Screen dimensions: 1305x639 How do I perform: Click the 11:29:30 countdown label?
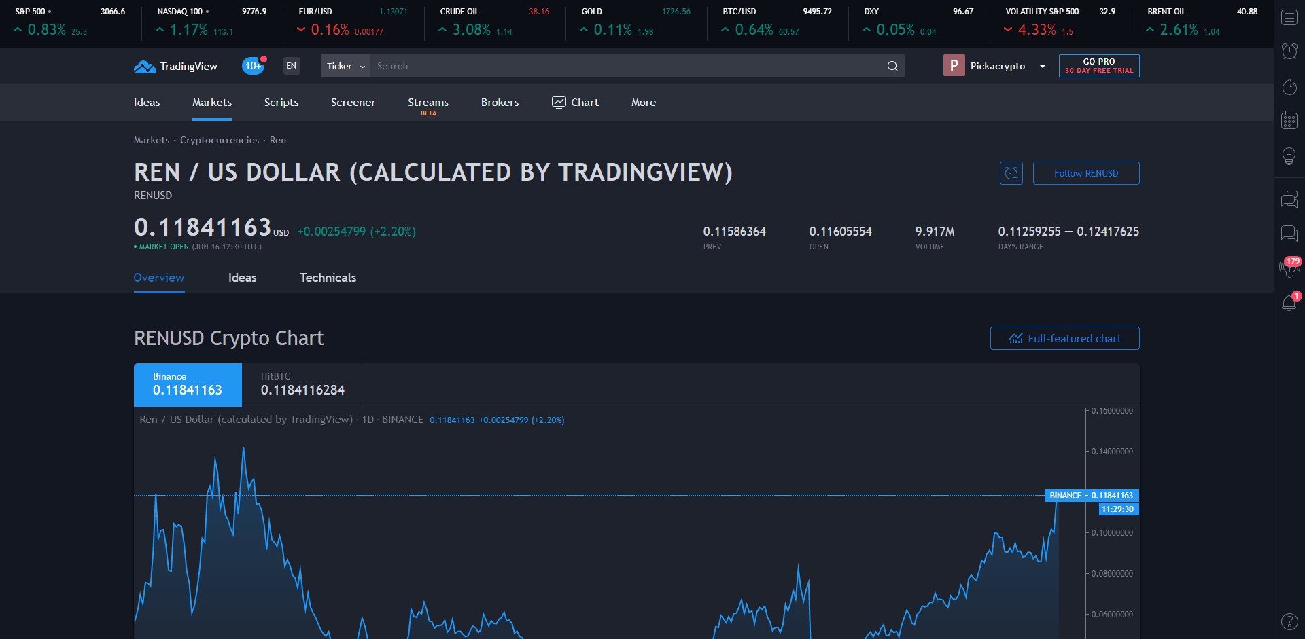point(1118,509)
